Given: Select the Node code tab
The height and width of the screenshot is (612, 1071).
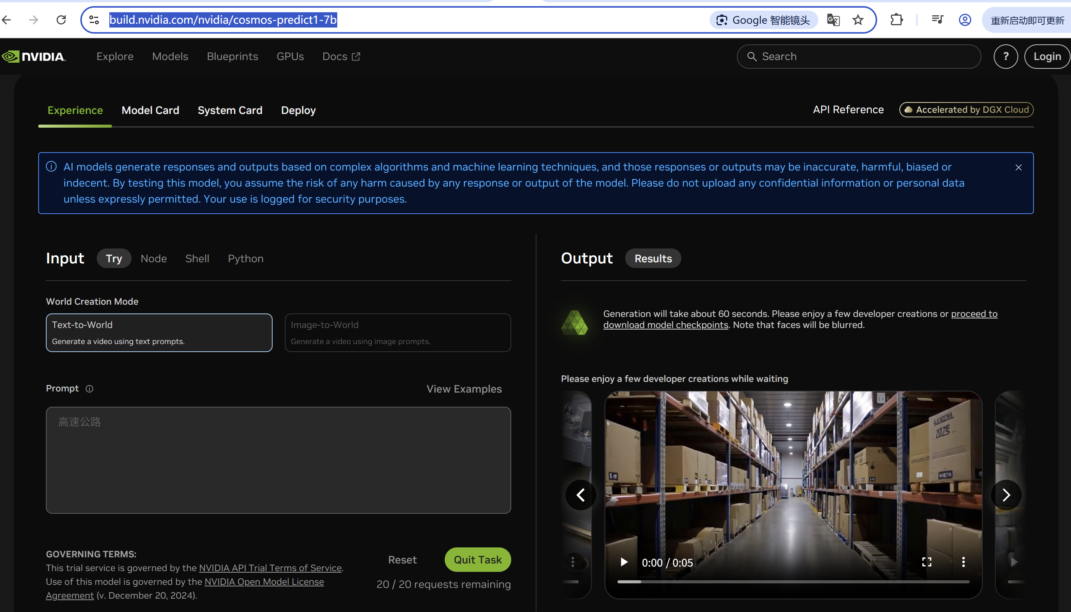Looking at the screenshot, I should [154, 258].
